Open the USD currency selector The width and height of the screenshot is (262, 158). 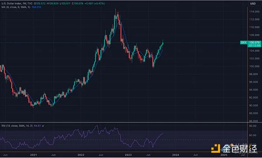(x=253, y=3)
